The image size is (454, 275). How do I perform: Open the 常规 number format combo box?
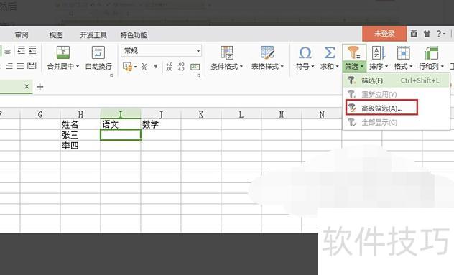coord(162,51)
